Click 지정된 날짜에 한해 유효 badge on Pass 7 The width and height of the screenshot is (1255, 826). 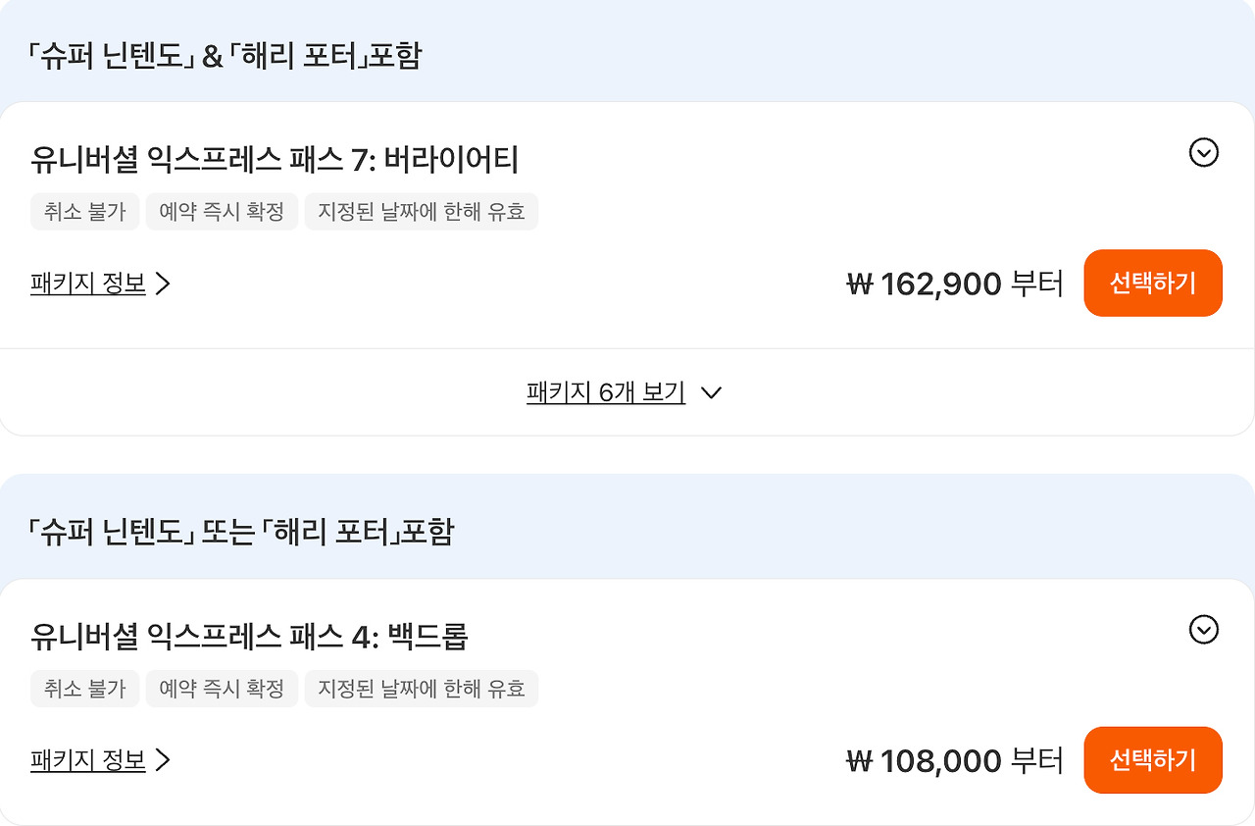423,212
